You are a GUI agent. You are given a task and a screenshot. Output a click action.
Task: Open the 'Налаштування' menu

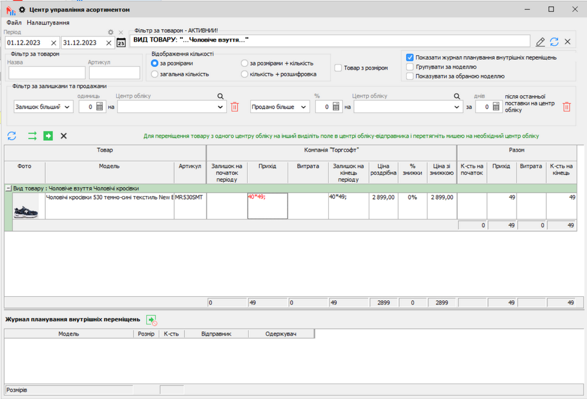tap(48, 22)
